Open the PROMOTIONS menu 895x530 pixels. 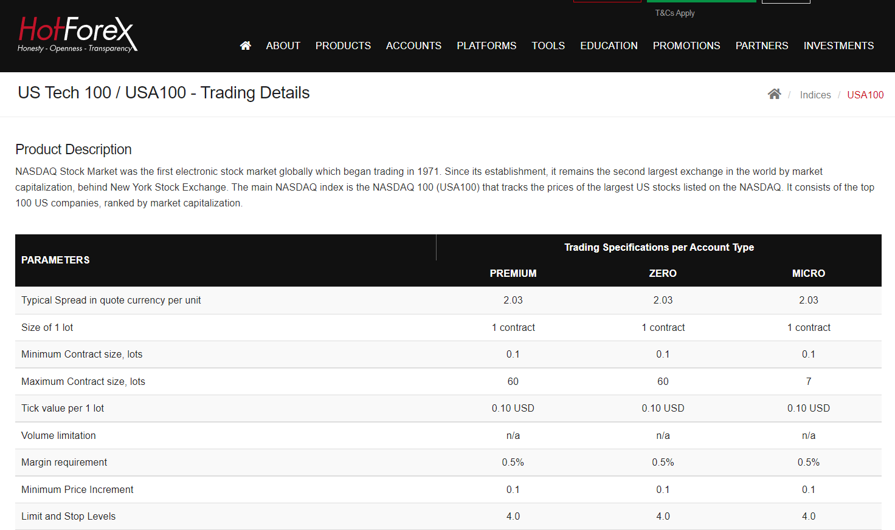(x=686, y=46)
